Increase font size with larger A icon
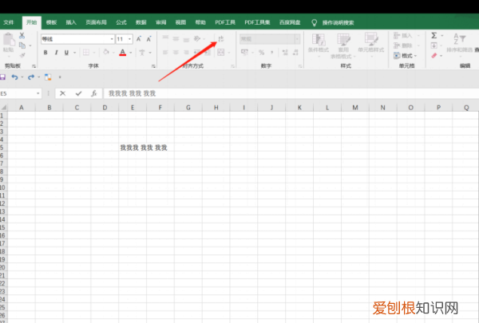This screenshot has width=479, height=323. click(x=139, y=39)
